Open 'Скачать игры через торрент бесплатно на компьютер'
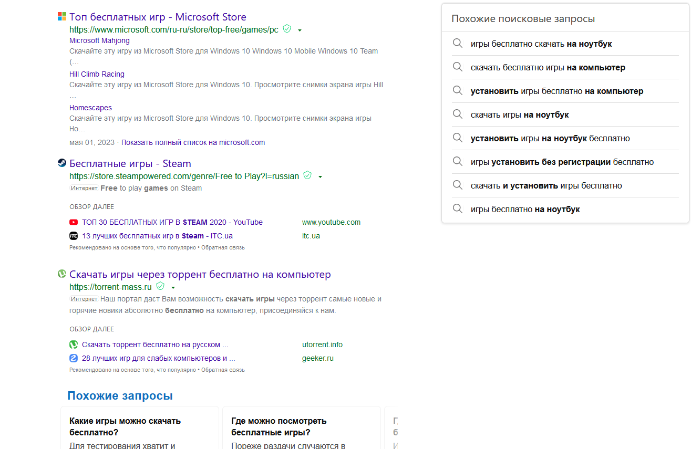This screenshot has height=449, width=691. click(x=200, y=274)
